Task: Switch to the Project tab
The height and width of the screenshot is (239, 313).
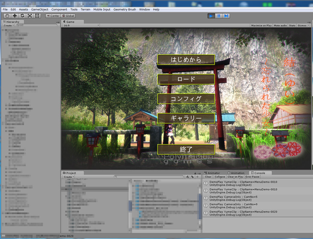Action: [72, 173]
